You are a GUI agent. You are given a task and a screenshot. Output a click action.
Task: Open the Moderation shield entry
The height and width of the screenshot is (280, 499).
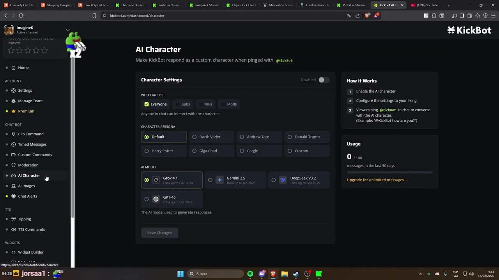coord(28,165)
